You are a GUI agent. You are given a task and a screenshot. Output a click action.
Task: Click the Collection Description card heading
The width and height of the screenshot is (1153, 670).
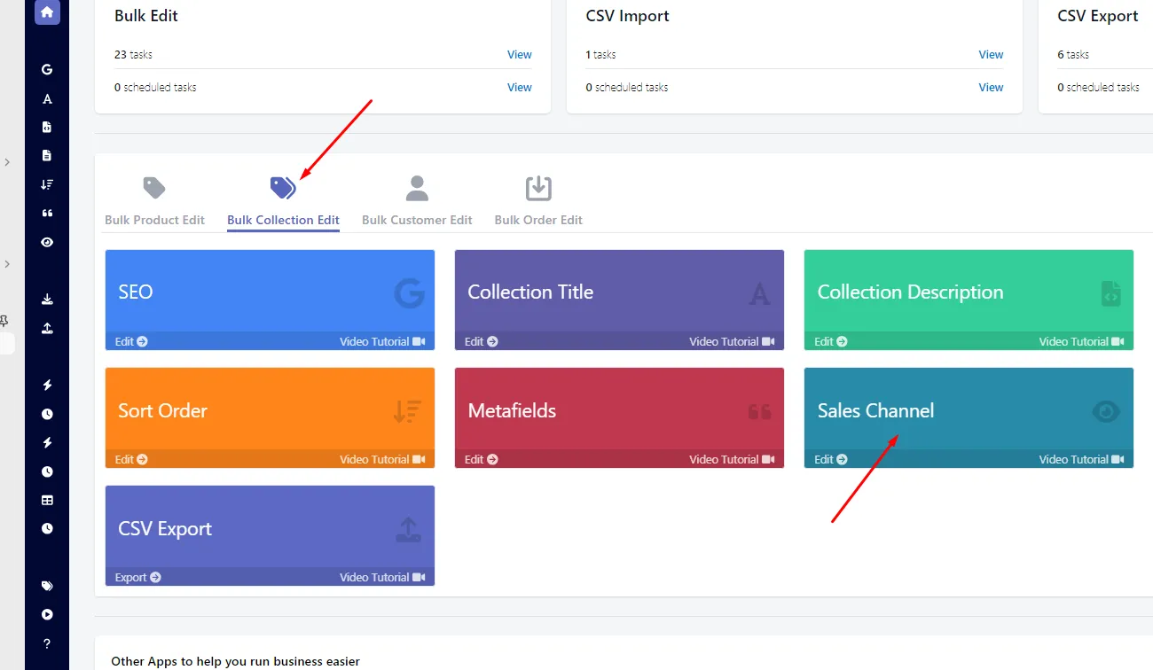[910, 292]
